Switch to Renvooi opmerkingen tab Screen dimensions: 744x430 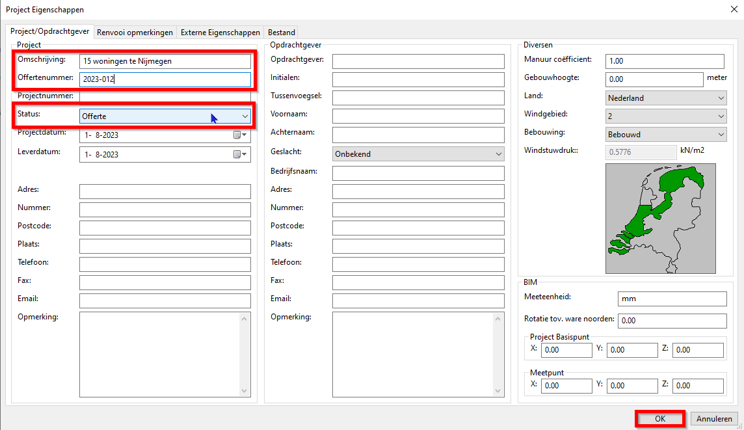pyautogui.click(x=135, y=33)
